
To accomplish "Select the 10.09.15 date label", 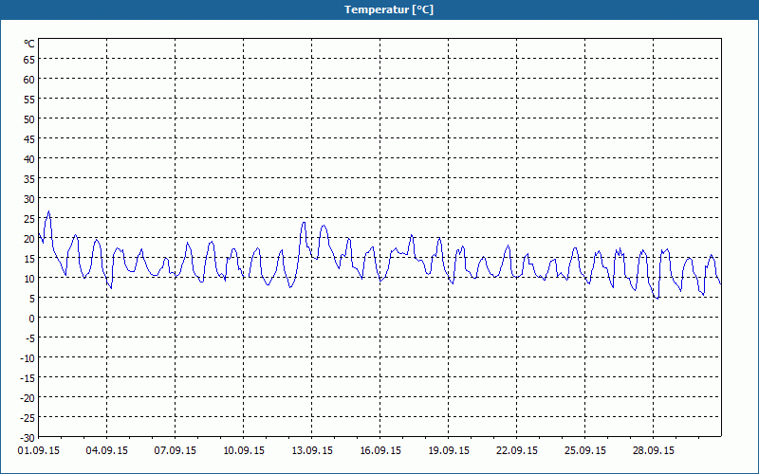I will (244, 450).
